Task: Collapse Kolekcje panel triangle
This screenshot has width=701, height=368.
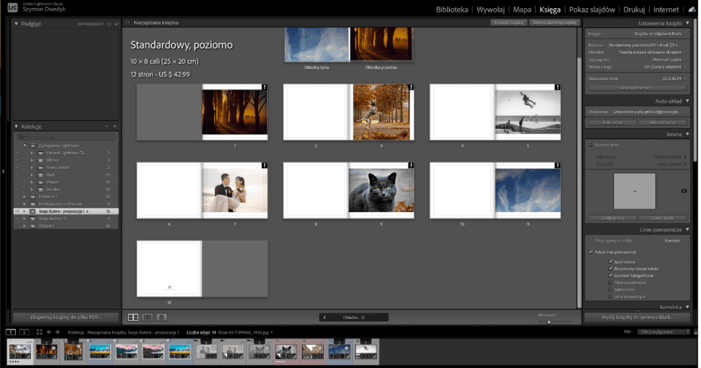Action: point(16,127)
